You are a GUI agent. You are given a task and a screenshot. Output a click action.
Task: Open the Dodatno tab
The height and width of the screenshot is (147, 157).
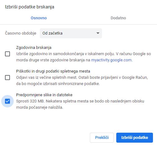click(118, 18)
